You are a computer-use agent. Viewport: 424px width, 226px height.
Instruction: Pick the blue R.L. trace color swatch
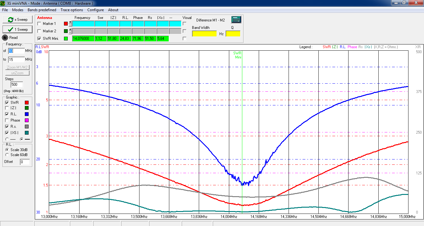(27, 114)
